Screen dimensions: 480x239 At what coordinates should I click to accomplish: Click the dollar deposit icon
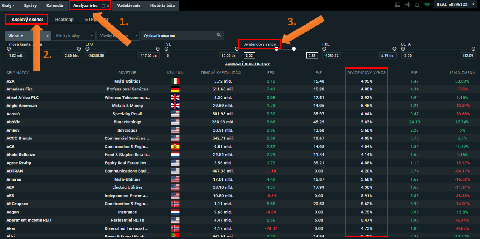(407, 5)
